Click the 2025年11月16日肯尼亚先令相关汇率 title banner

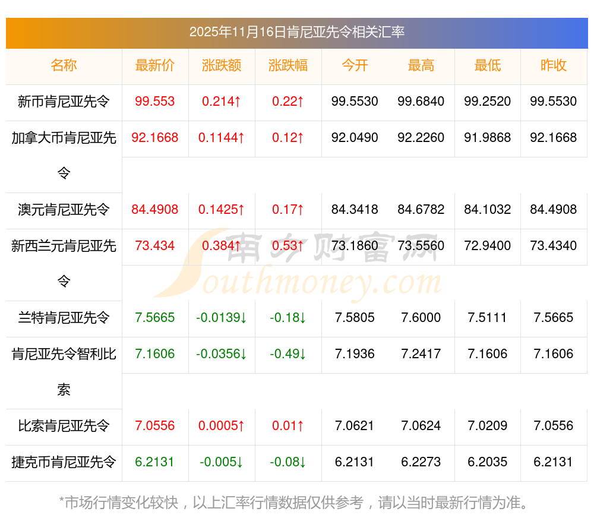pos(296,33)
